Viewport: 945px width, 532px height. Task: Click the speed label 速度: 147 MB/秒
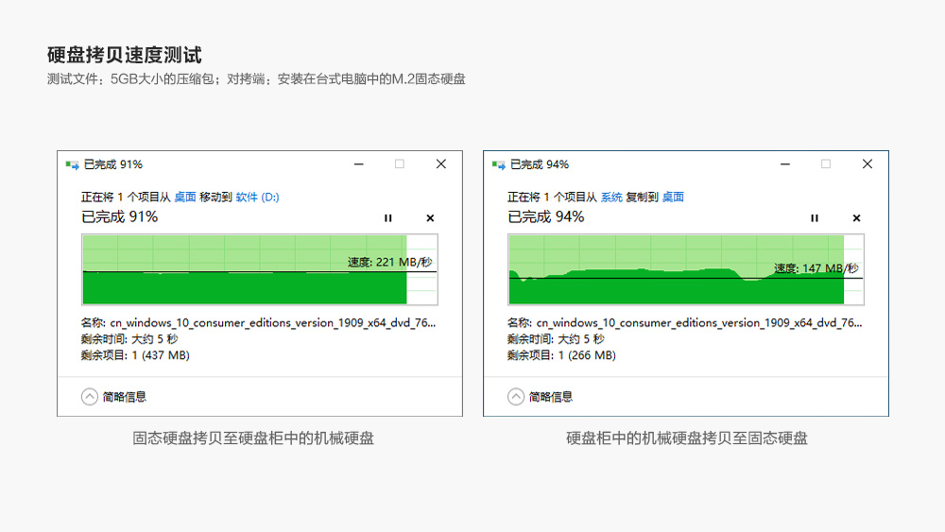coord(816,268)
